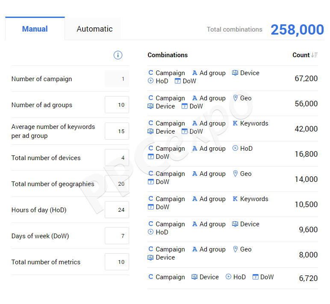Click DoW calendar icon in 42,000 row
The image size is (330, 304).
coord(184,132)
